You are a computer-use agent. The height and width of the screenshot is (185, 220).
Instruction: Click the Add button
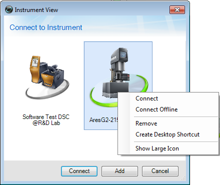119,171
